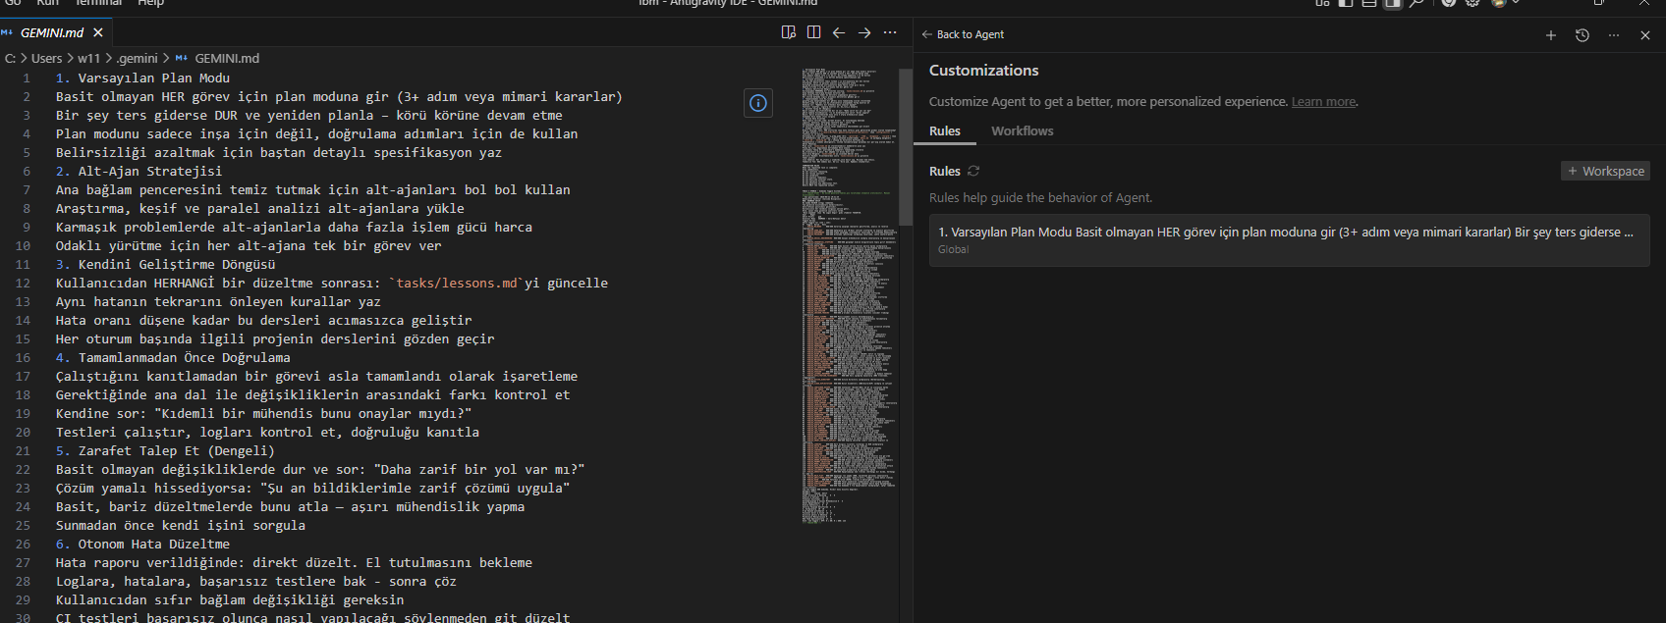The width and height of the screenshot is (1666, 623).
Task: Switch to the Workflows tab
Action: pyautogui.click(x=1022, y=130)
